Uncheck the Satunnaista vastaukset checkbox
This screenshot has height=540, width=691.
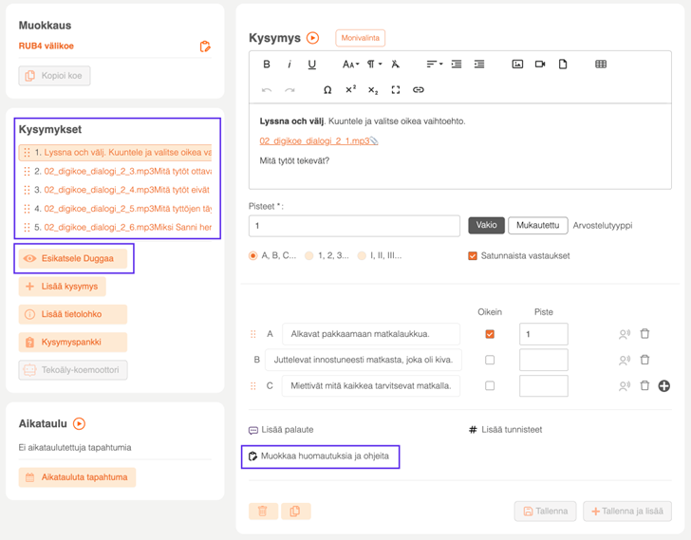pos(473,256)
